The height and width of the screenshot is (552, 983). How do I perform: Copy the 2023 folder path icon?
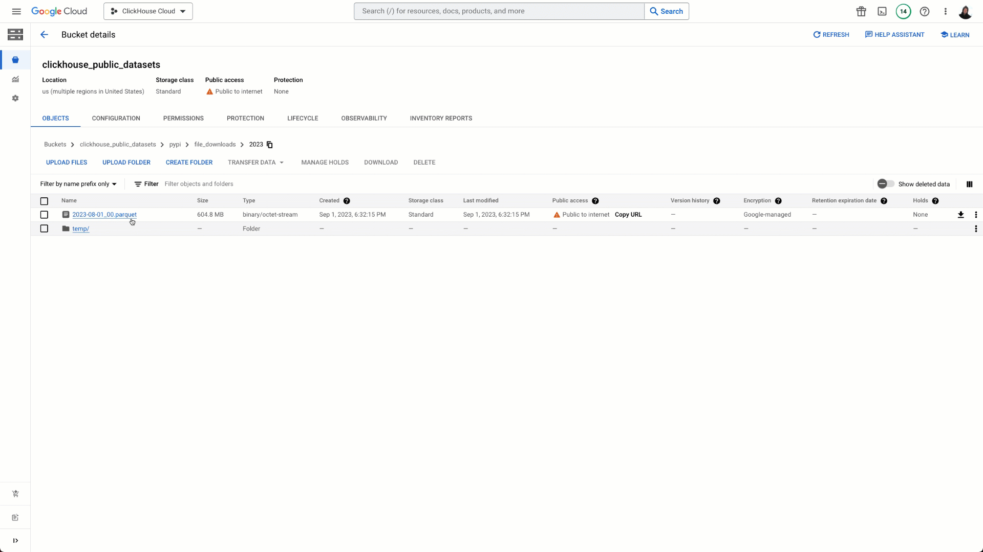tap(270, 145)
